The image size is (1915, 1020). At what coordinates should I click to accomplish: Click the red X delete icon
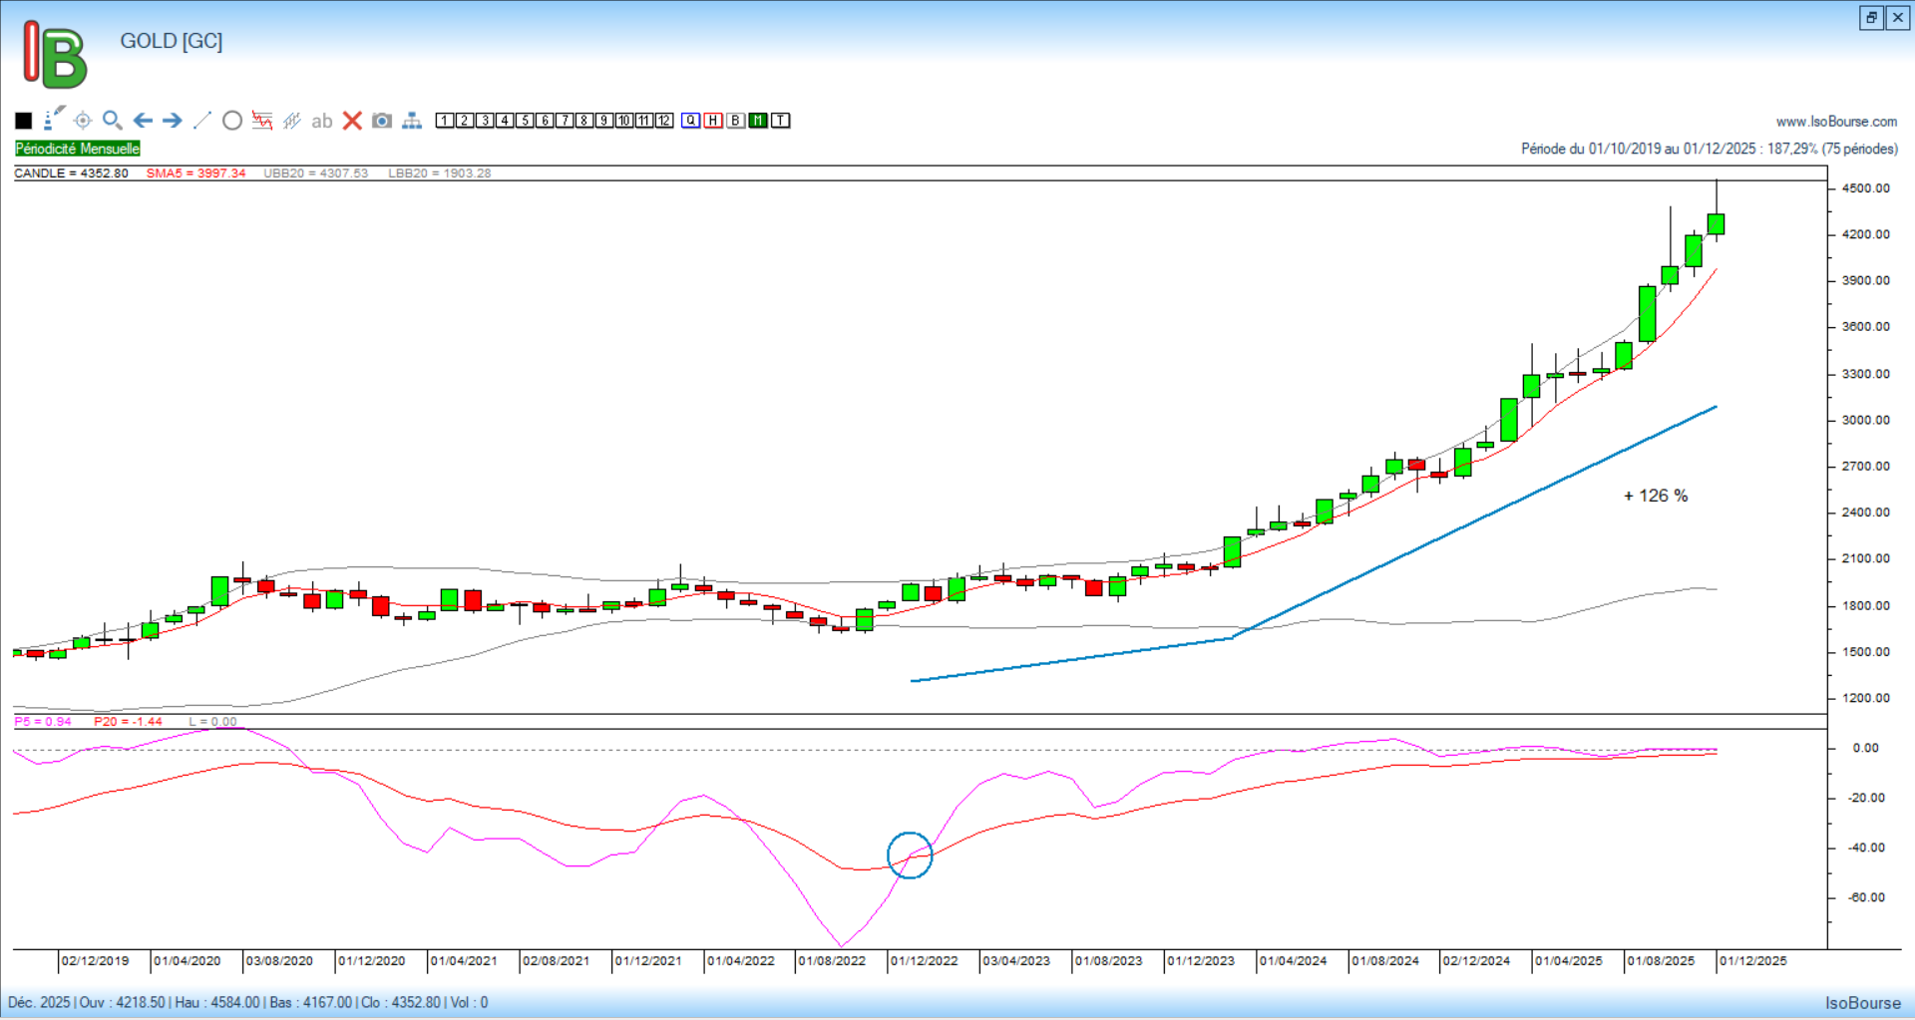point(352,121)
